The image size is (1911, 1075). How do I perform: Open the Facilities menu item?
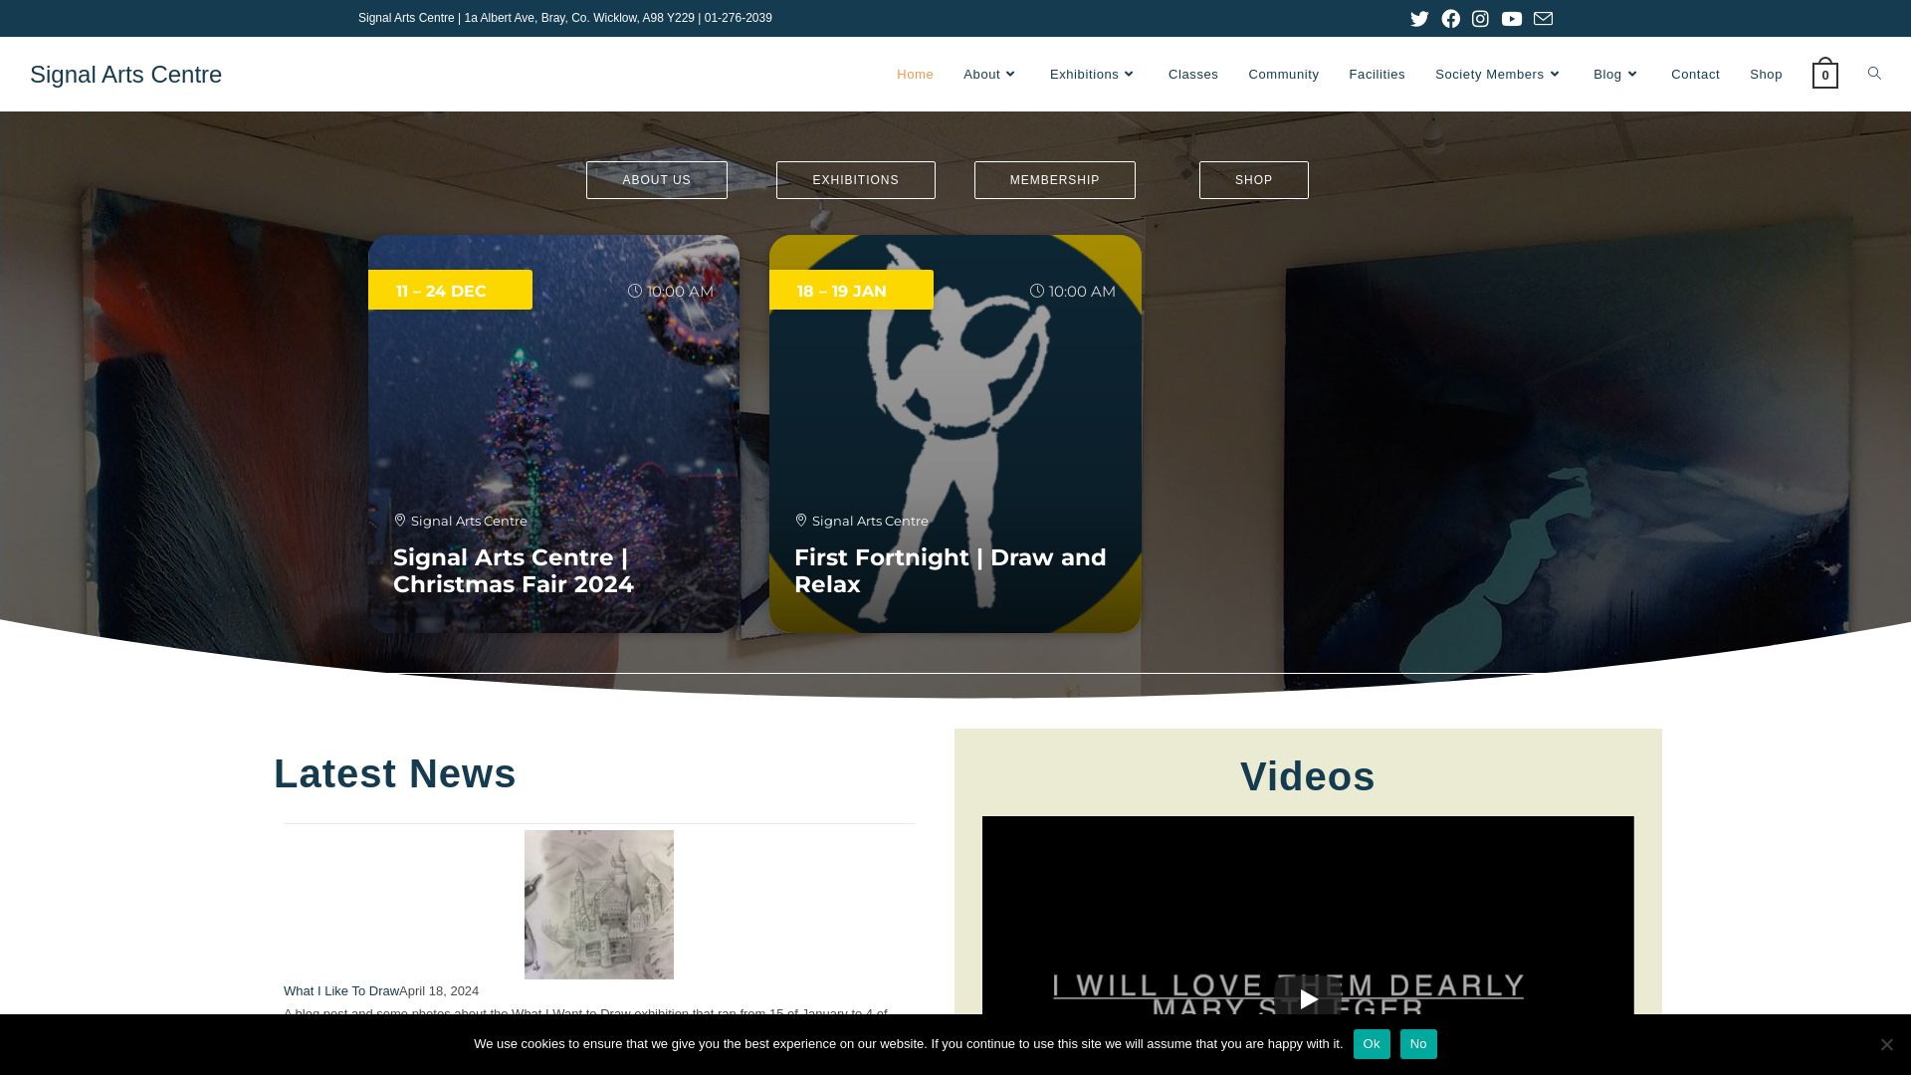[1377, 75]
